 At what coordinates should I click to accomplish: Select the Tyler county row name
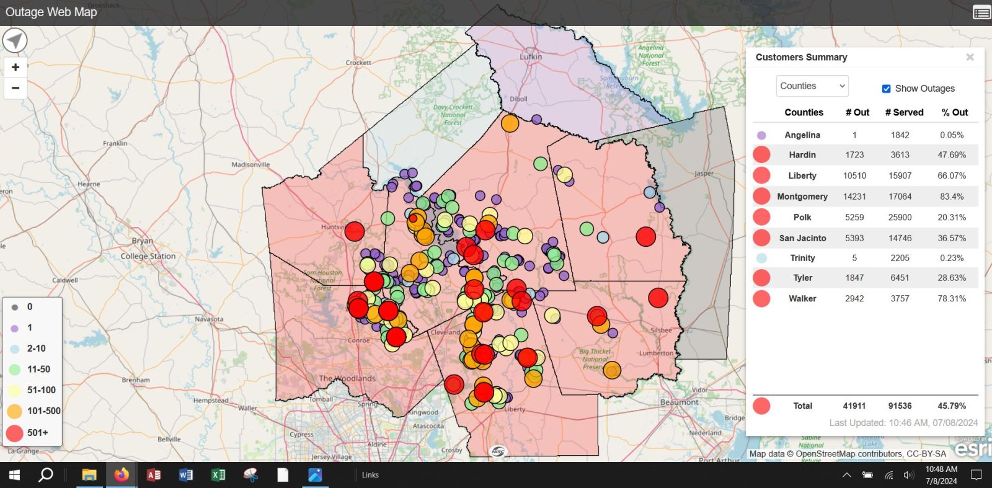point(802,278)
